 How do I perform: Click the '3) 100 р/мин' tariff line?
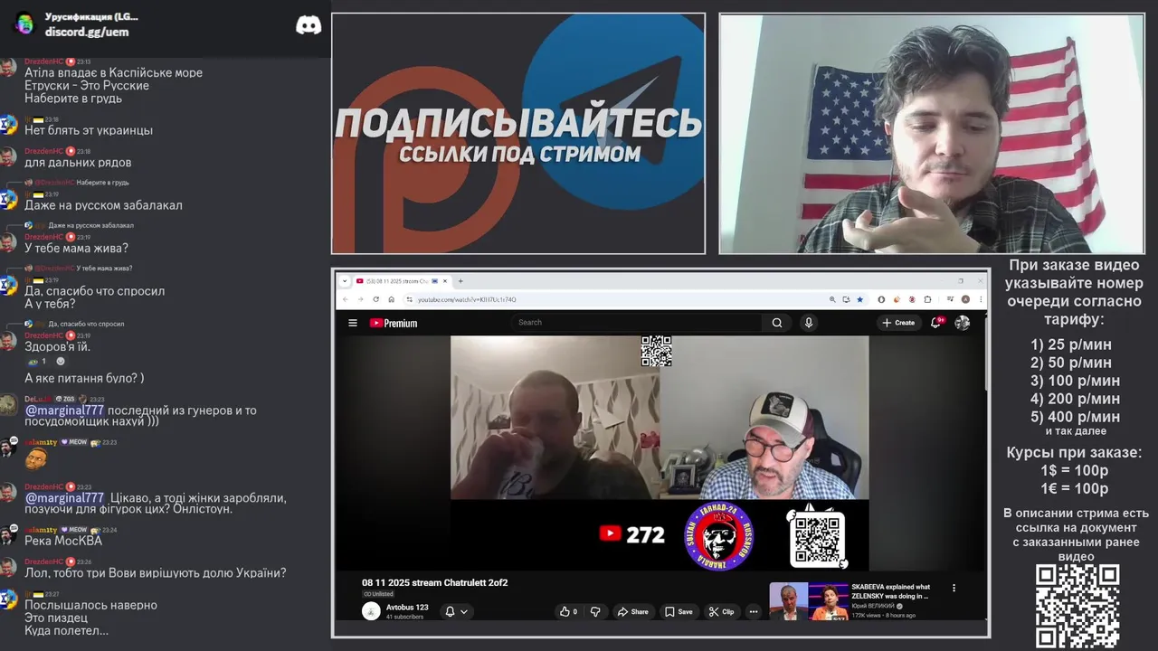1076,381
